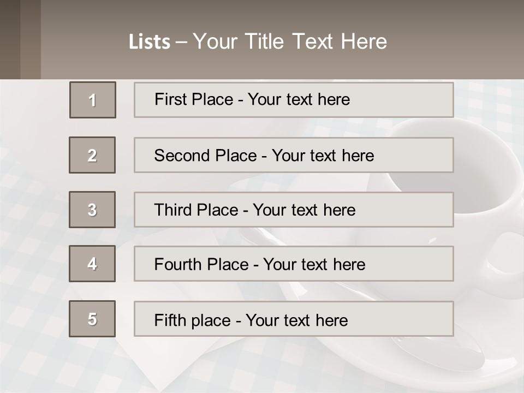Image resolution: width=524 pixels, height=393 pixels.
Task: Click the bold word "Lists" in the title
Action: 150,42
